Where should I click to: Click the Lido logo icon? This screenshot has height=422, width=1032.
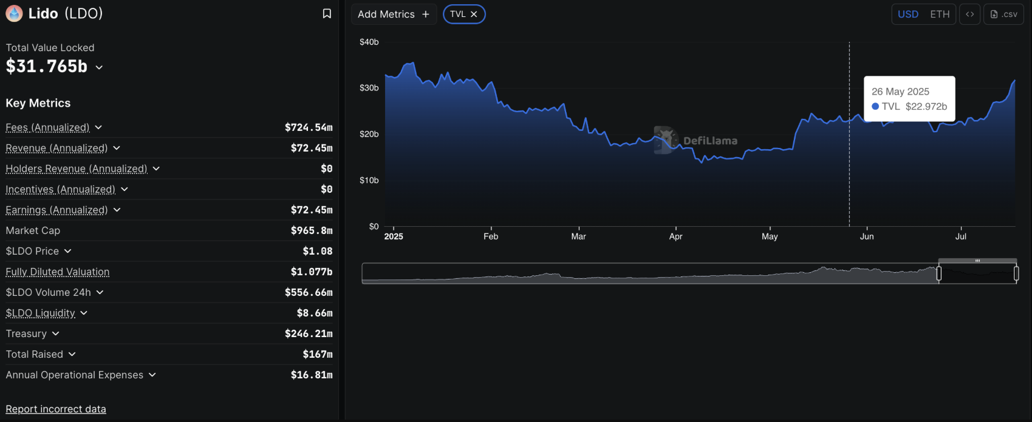14,13
